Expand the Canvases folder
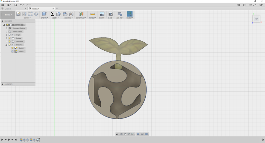This screenshot has height=143, width=265. tap(6, 41)
